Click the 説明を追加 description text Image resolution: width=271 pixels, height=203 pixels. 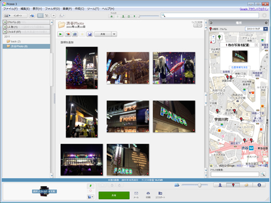pyautogui.click(x=67, y=42)
